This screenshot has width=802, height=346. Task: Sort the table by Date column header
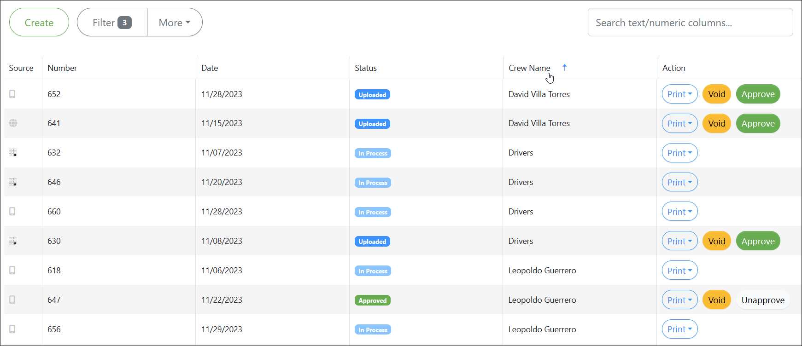tap(210, 68)
